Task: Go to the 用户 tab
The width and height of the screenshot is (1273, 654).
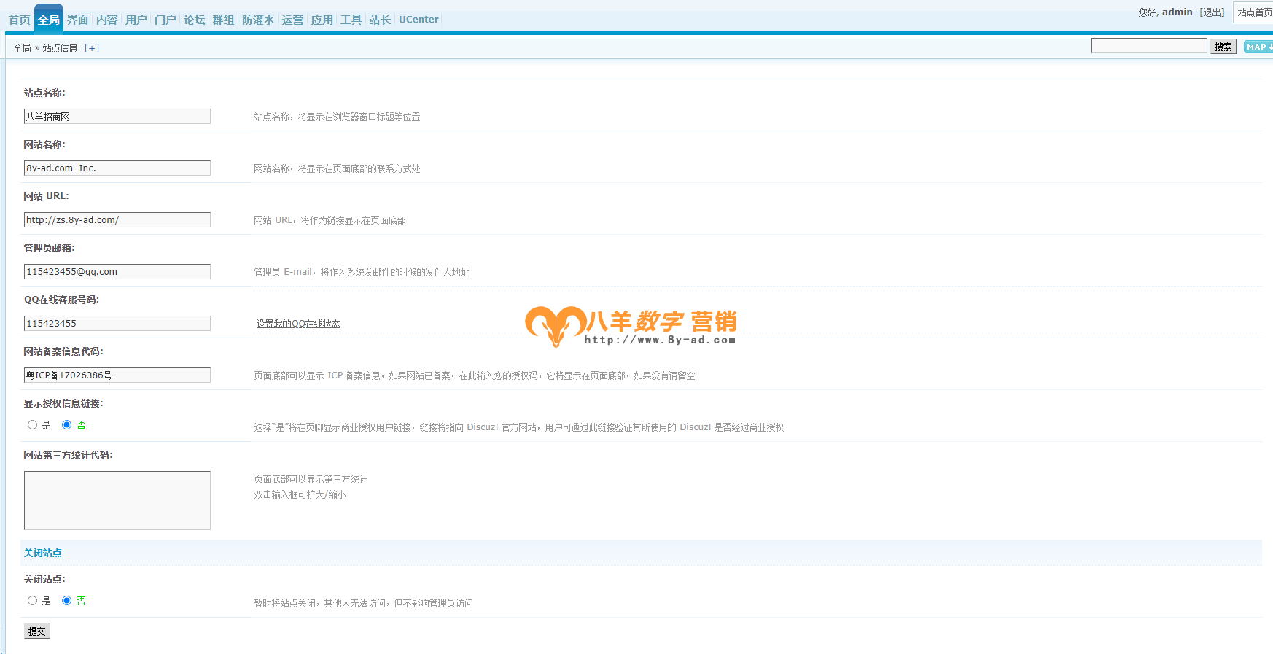Action: click(136, 20)
